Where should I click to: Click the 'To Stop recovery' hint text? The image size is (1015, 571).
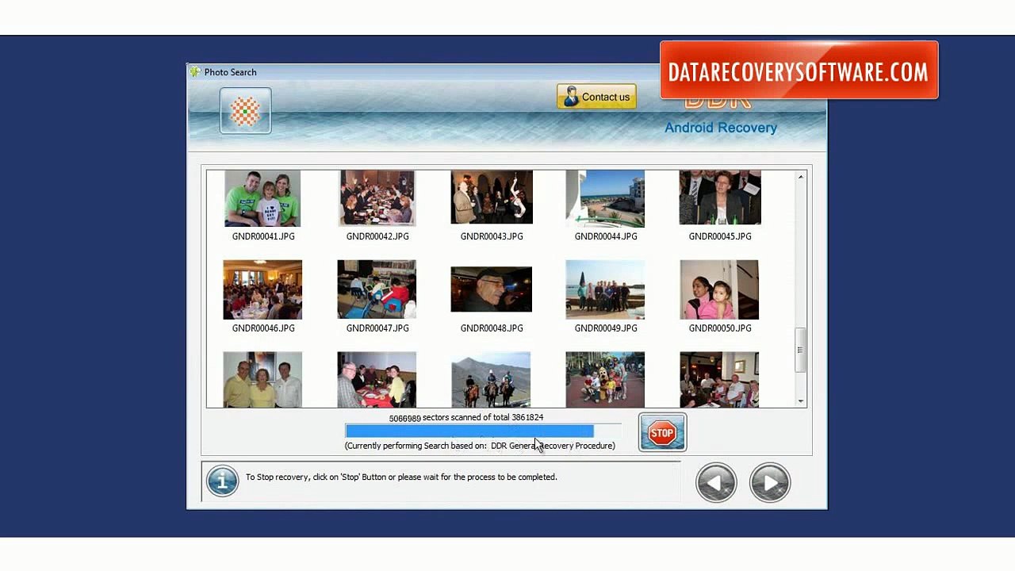[401, 477]
